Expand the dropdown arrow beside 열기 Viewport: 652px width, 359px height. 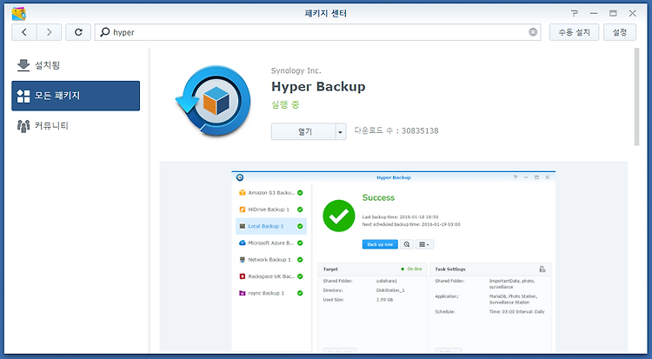[341, 131]
